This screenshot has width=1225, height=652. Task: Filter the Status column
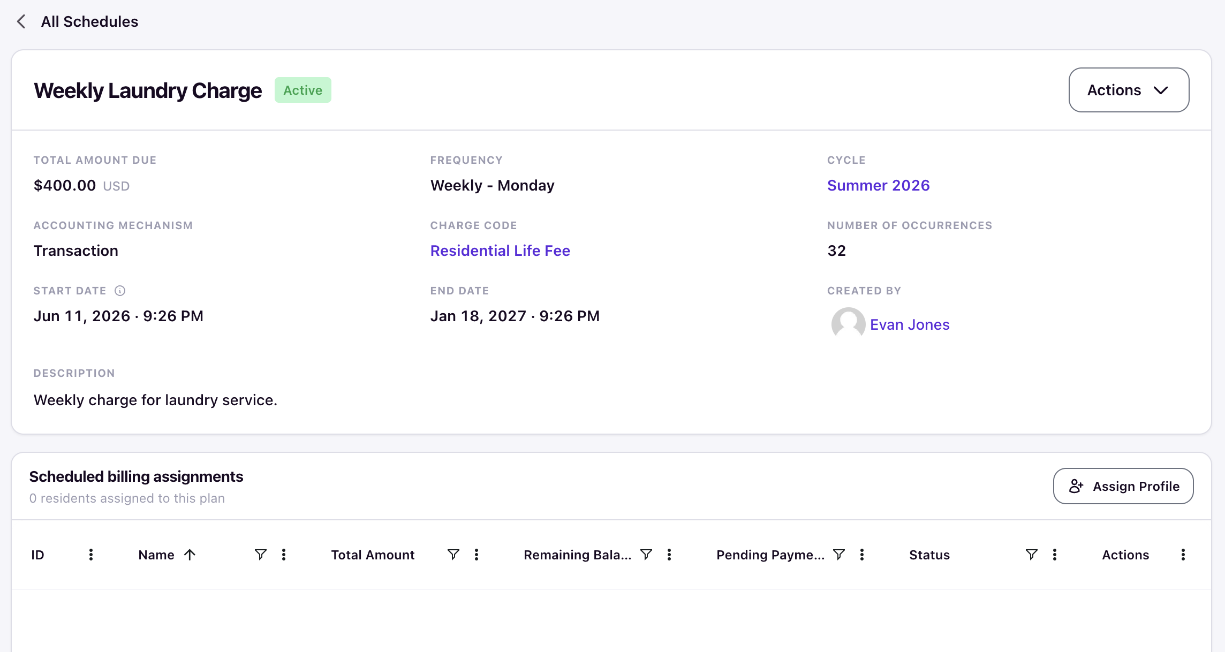click(1032, 555)
